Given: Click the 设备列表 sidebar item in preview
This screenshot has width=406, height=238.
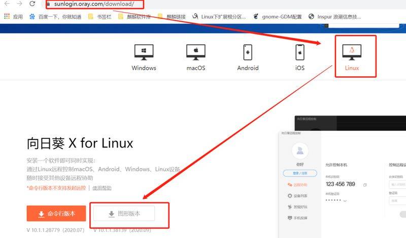Looking at the screenshot, I should click(x=297, y=196).
